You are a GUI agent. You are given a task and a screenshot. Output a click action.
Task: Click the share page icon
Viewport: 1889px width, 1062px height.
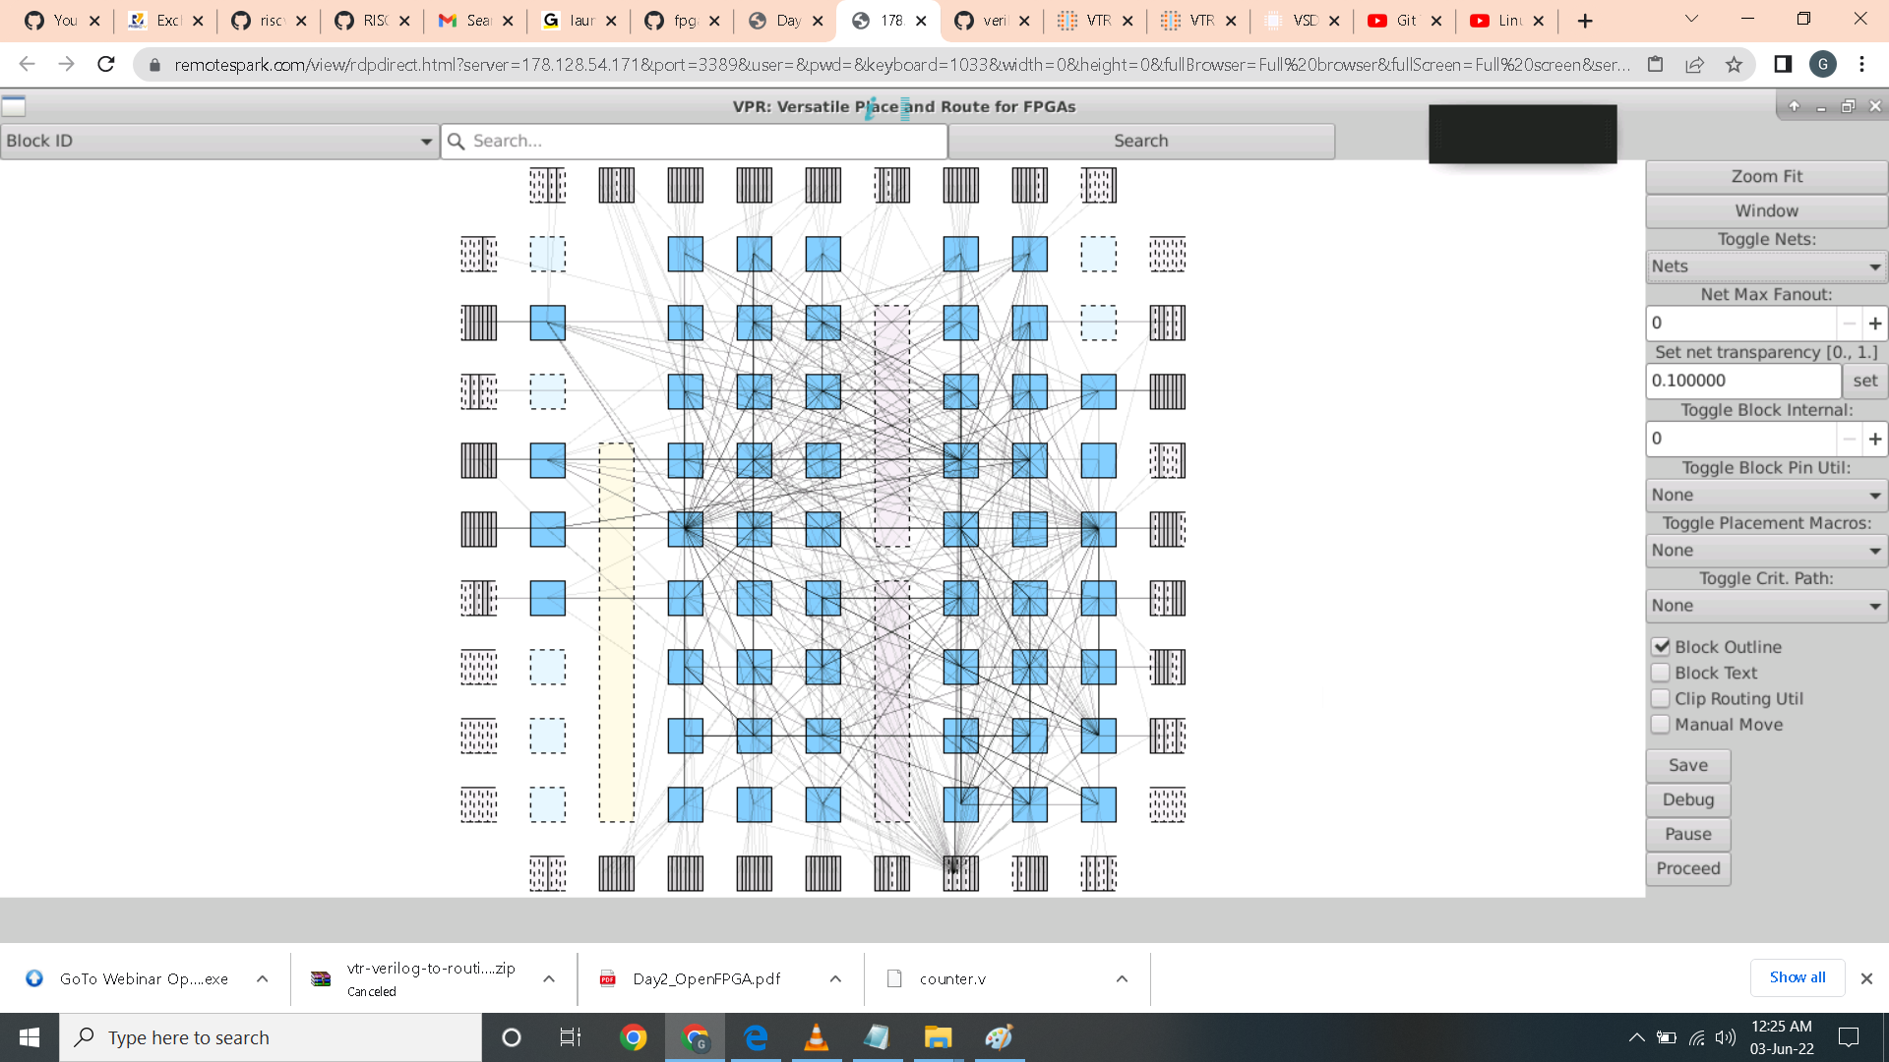click(x=1694, y=65)
